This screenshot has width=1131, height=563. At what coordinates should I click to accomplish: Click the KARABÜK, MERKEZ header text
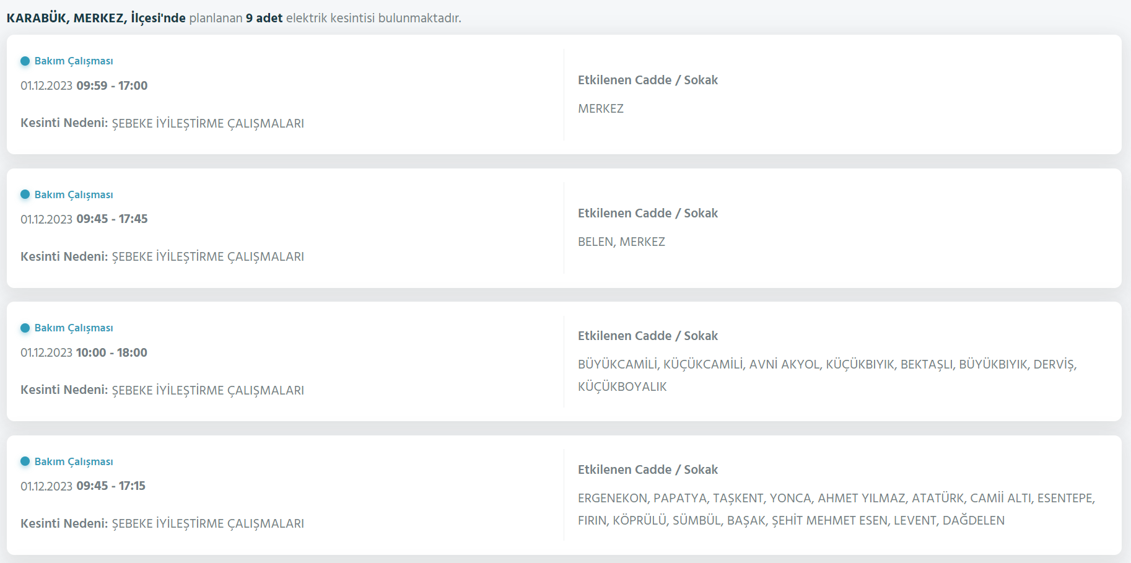tap(96, 18)
